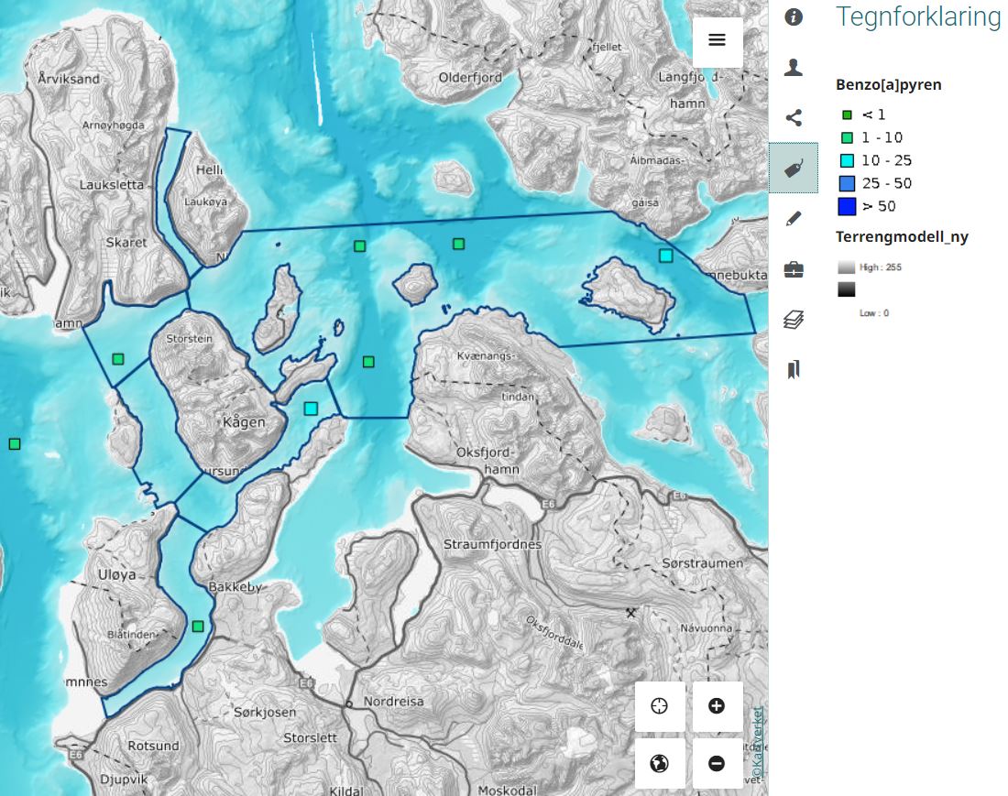
Task: Open the pencil drawing tool
Action: [794, 218]
